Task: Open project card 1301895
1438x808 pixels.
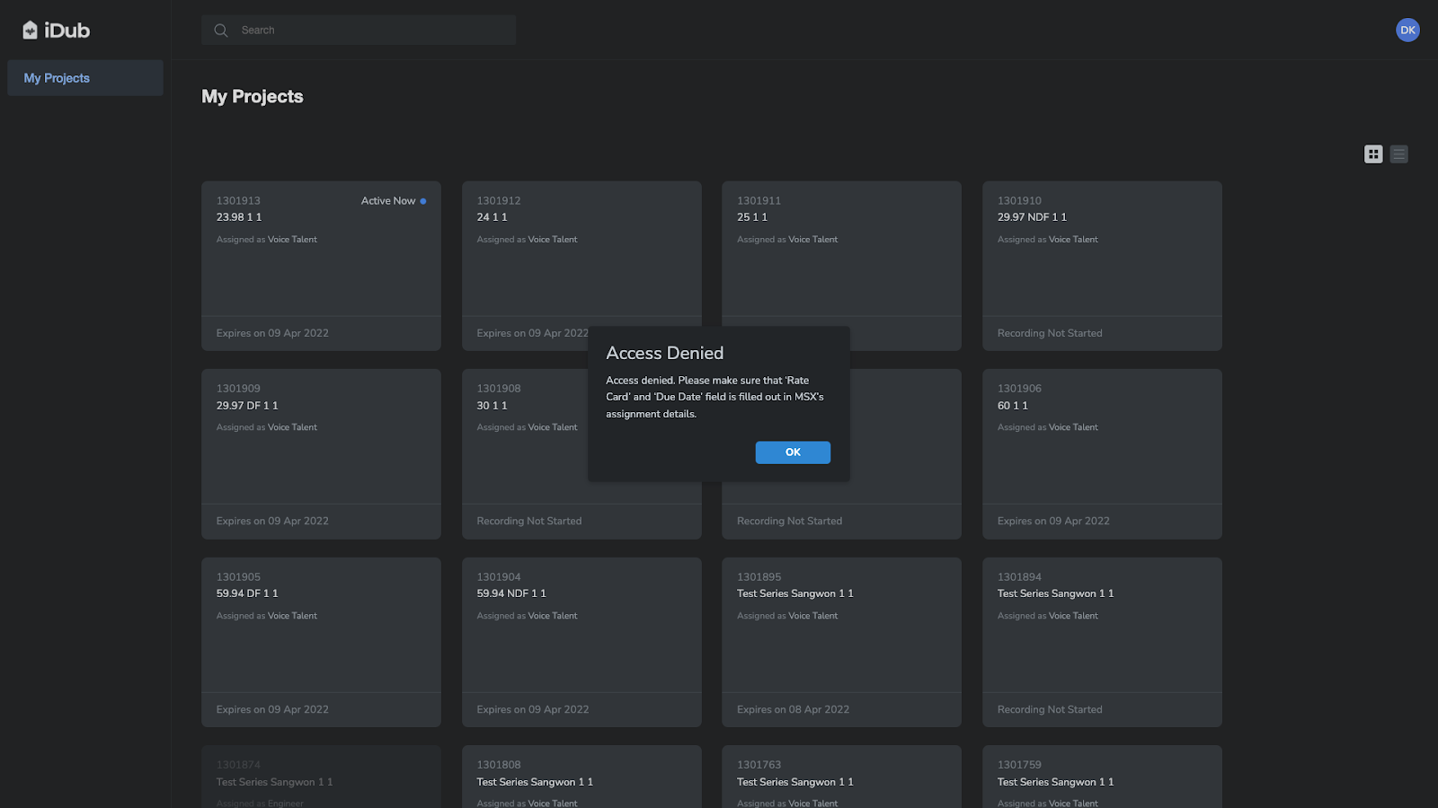Action: pos(841,642)
